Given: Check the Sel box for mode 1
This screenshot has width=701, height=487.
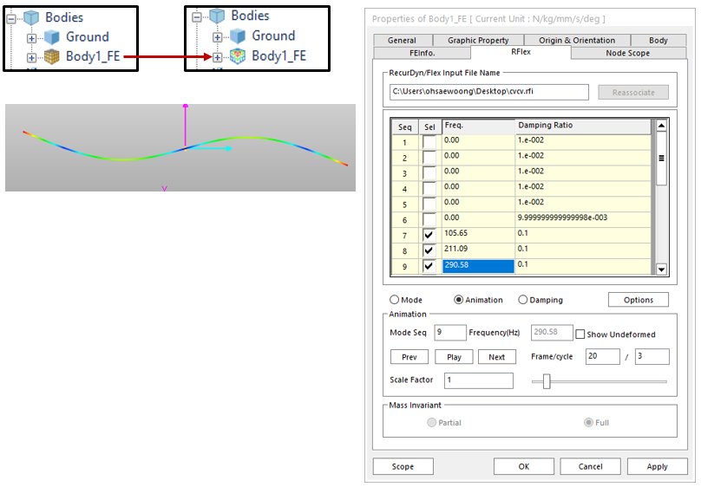Looking at the screenshot, I should tap(429, 142).
